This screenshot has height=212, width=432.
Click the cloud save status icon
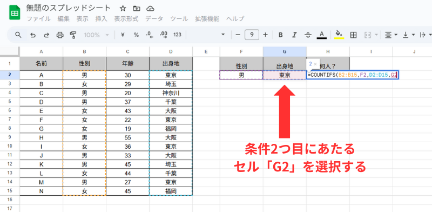[x=150, y=9]
